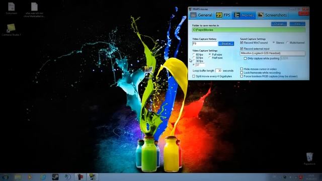Launch the media player taskbar icon
Viewport: 322px width, 181px height.
click(30, 177)
